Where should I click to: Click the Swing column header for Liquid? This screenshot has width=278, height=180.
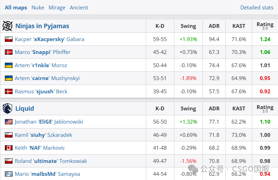pos(188,109)
